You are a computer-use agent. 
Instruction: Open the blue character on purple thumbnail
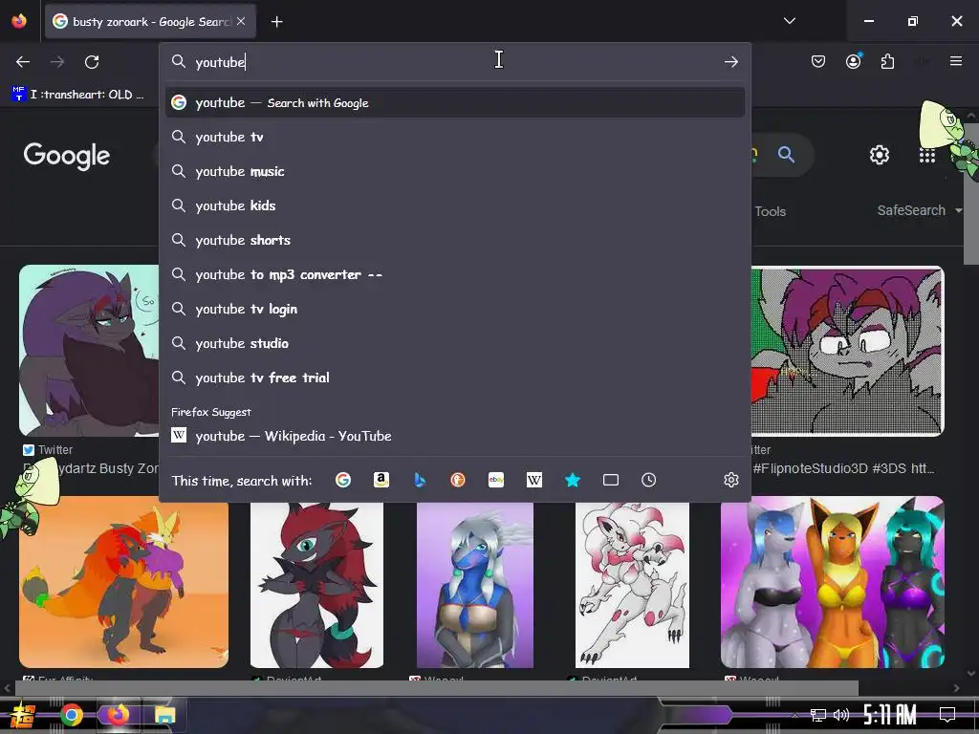click(x=475, y=585)
